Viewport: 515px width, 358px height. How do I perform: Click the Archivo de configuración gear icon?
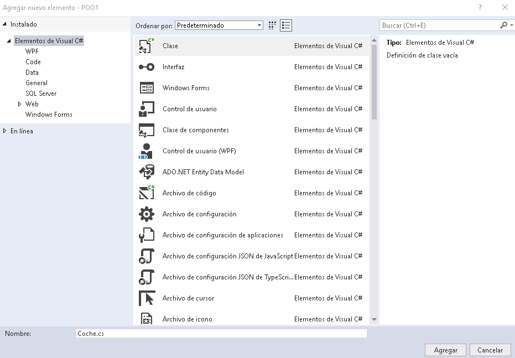pyautogui.click(x=147, y=214)
